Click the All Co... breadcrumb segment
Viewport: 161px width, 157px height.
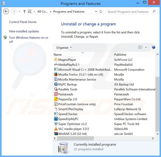point(42,12)
